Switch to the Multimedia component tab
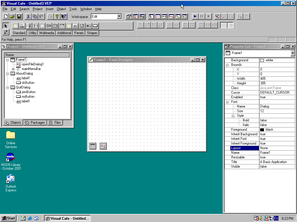This screenshot has height=222, width=297. pyautogui.click(x=47, y=33)
